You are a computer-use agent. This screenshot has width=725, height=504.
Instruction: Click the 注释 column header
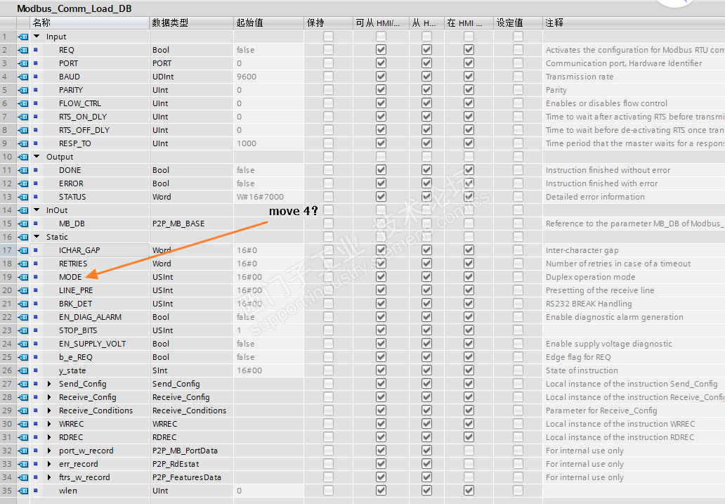[x=634, y=22]
